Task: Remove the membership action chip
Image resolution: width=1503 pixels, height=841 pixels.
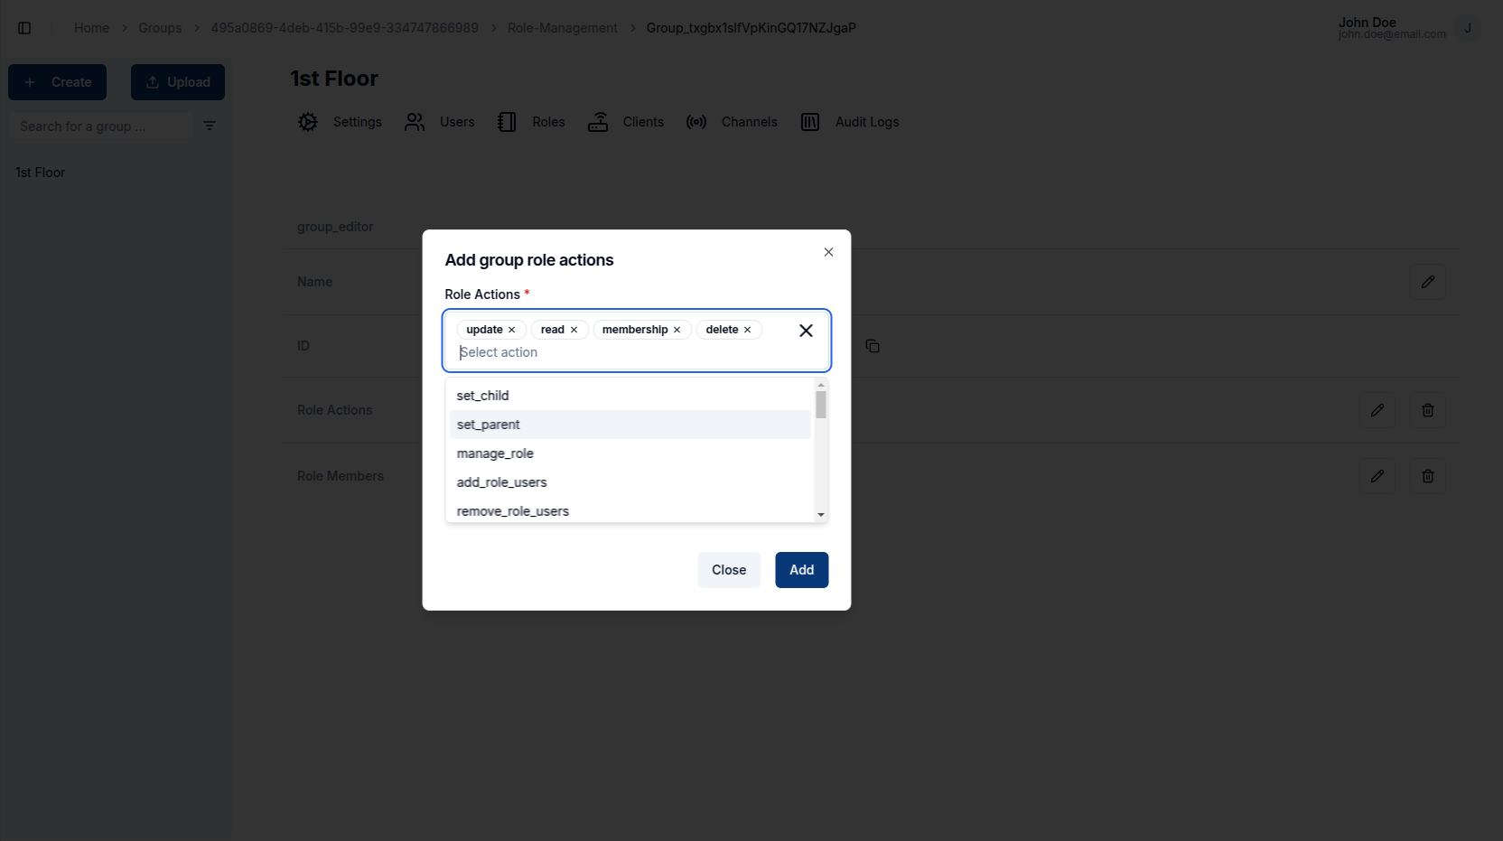Action: (677, 330)
